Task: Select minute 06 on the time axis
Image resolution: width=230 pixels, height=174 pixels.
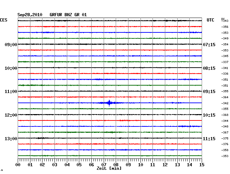Action: click(91, 165)
